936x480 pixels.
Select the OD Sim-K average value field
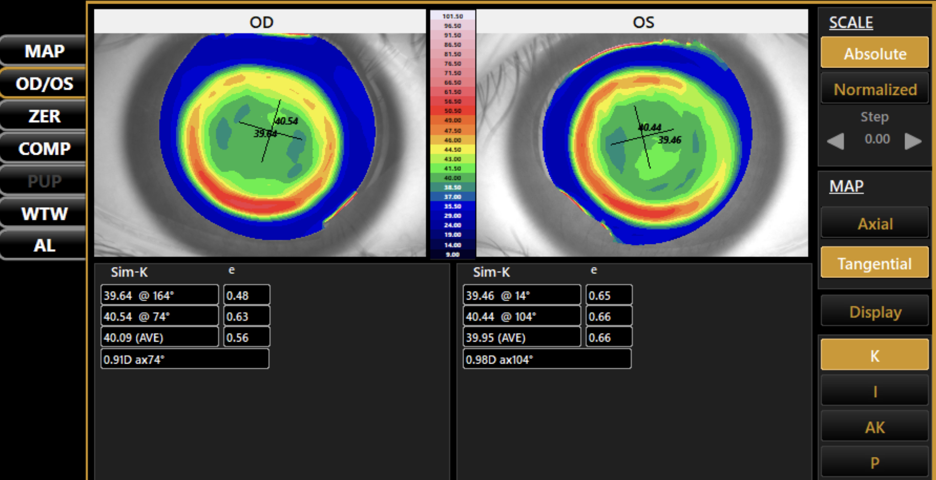click(x=159, y=337)
